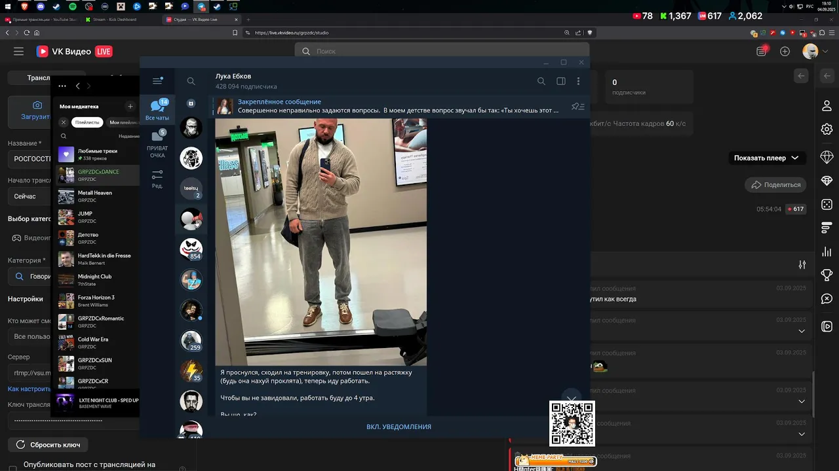Click the Поделиться share button
Viewport: 839px width, 471px height.
pyautogui.click(x=775, y=184)
